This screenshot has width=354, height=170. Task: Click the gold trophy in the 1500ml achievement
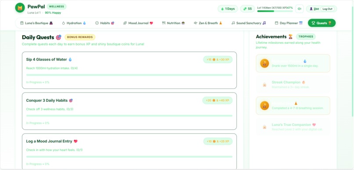(264, 63)
